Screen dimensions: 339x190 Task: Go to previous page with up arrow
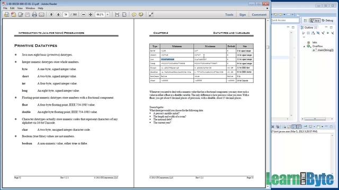pos(51,15)
